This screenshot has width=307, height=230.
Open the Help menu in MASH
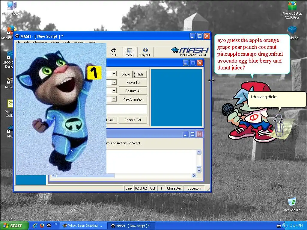point(92,43)
